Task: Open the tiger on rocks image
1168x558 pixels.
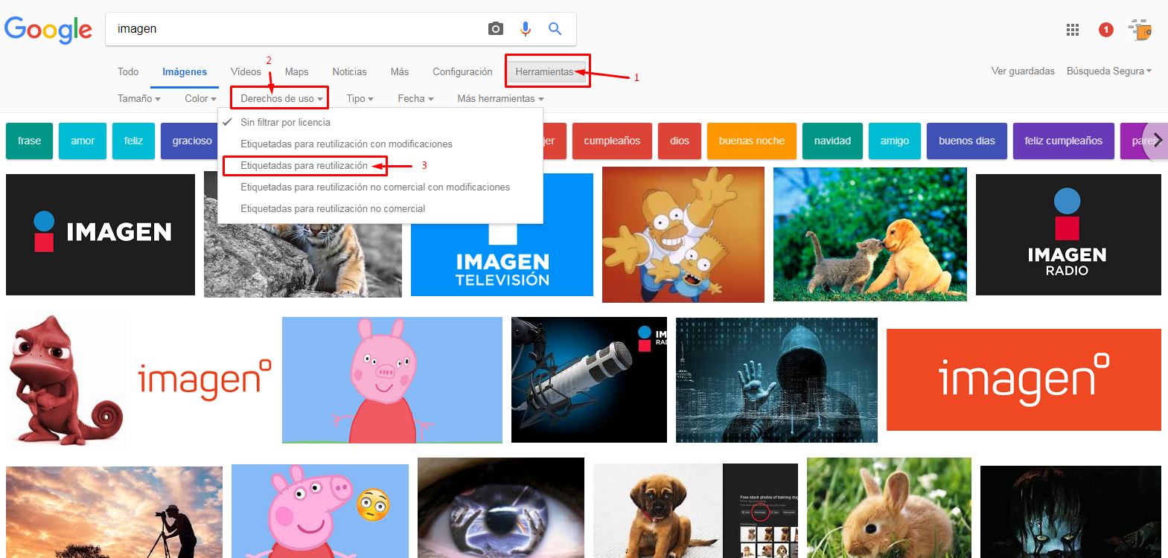Action: point(302,260)
